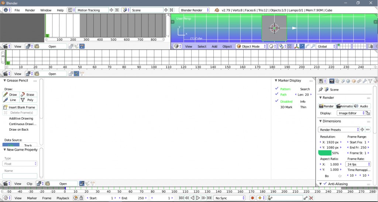378x202 pixels.
Task: Select the Erase grease pencil tool
Action: click(x=28, y=95)
